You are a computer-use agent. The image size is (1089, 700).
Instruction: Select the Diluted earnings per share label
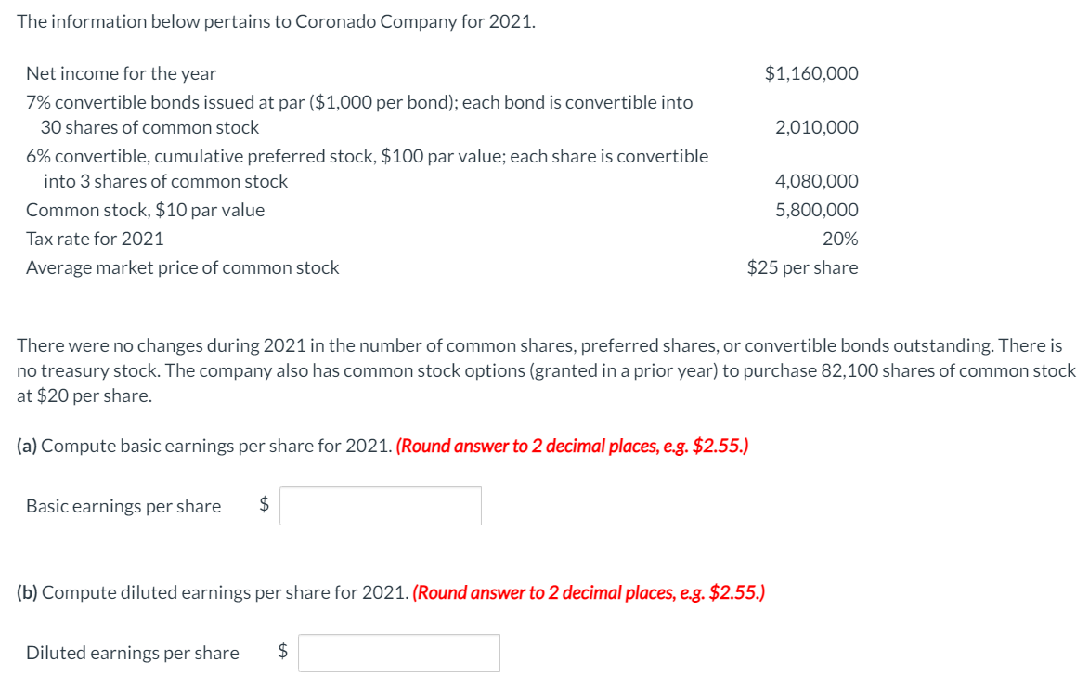click(x=131, y=652)
